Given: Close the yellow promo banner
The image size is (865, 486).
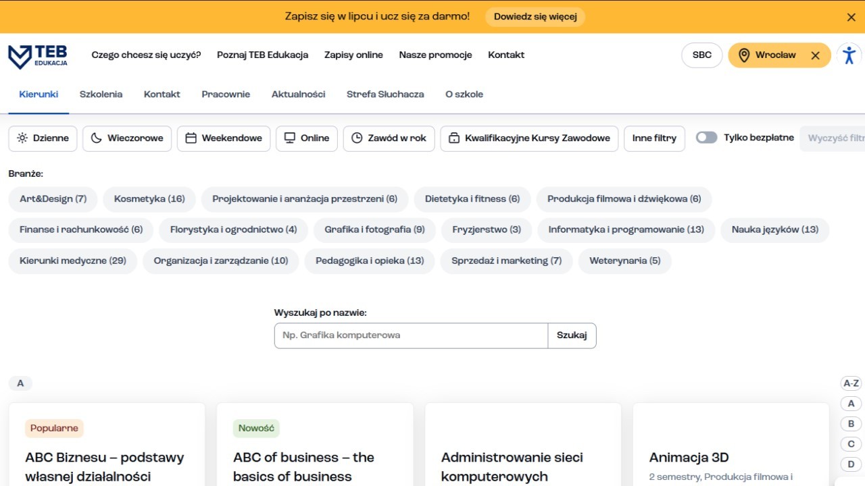Looking at the screenshot, I should [851, 17].
